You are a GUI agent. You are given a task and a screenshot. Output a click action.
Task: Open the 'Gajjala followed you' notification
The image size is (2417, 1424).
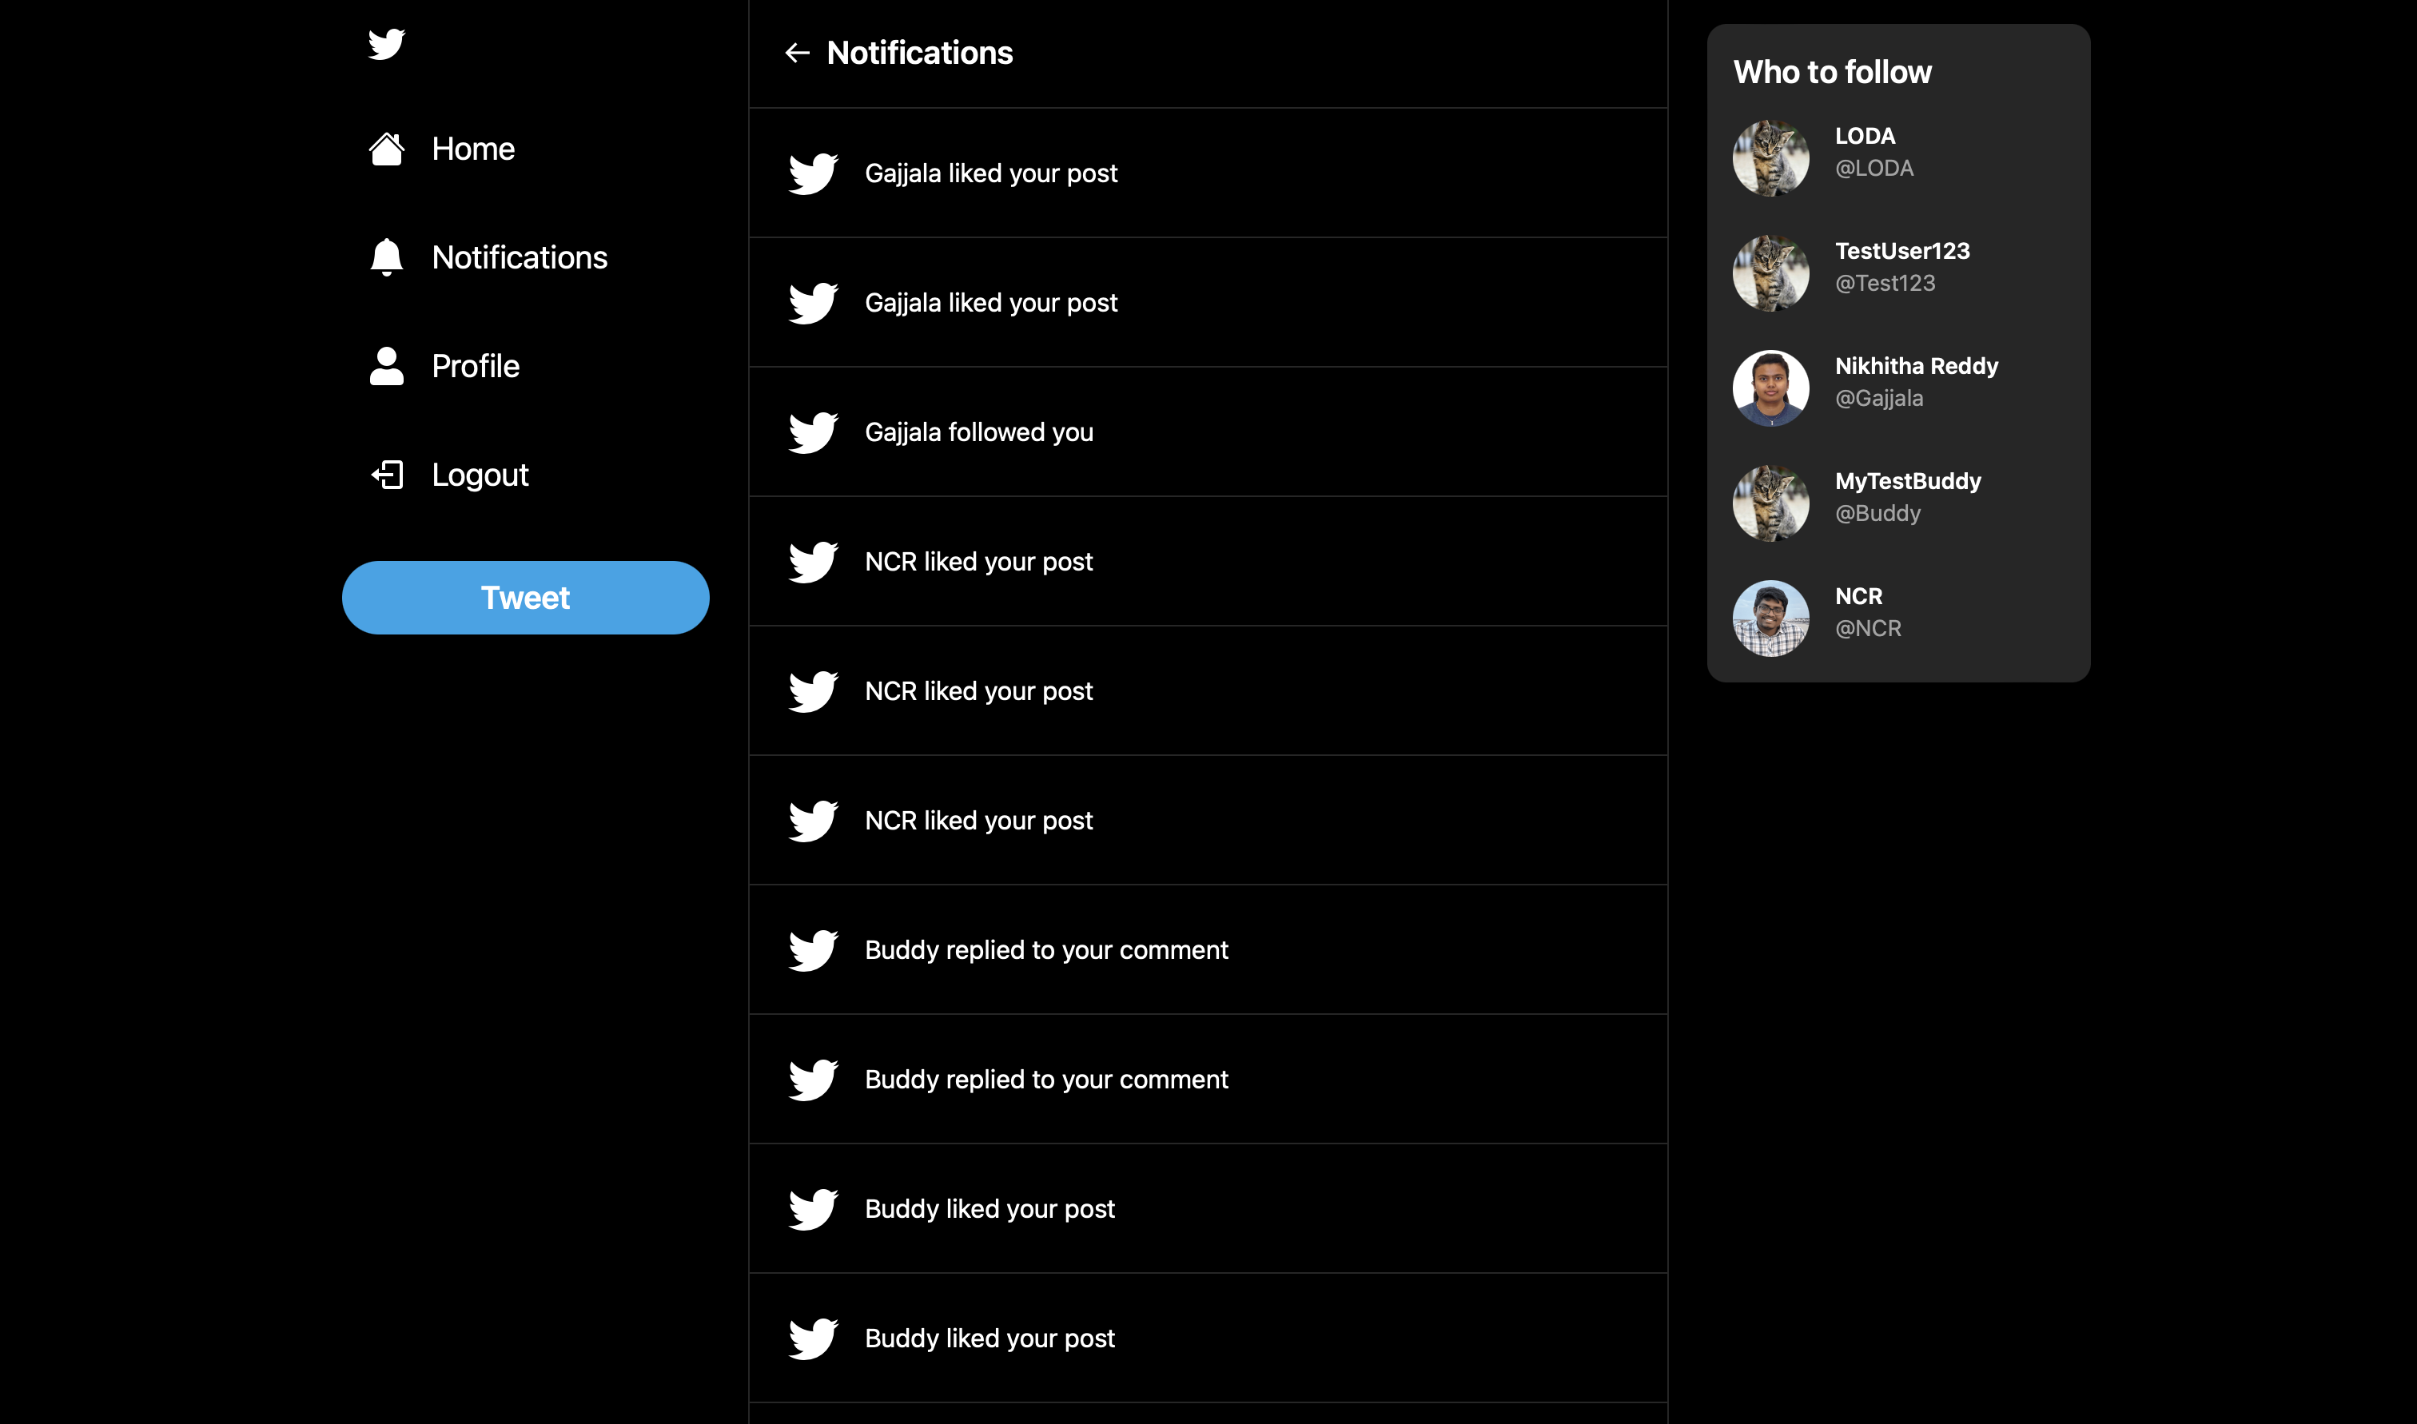[x=978, y=433]
